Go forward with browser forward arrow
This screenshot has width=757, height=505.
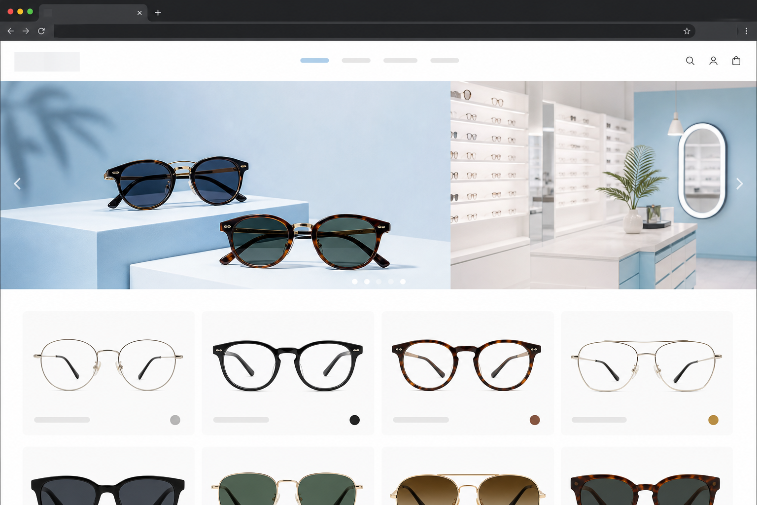[26, 31]
